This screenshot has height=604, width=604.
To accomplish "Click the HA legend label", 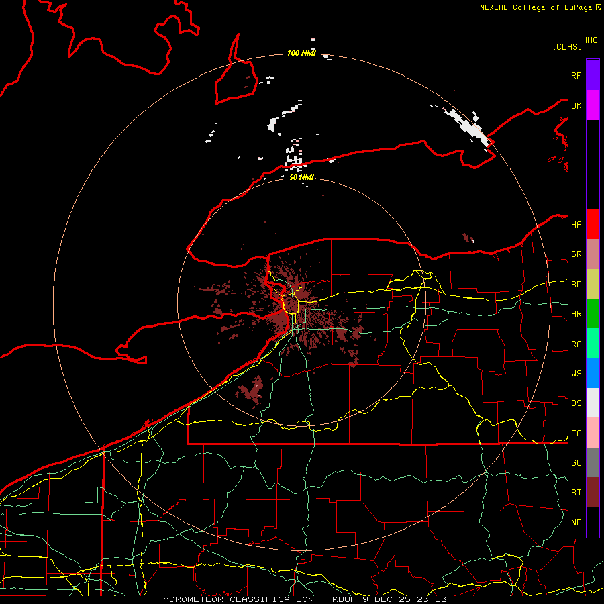I will point(576,224).
